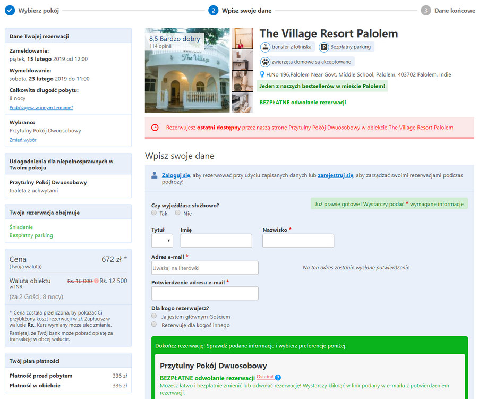Click 'The Village Resort Palolem' title

pyautogui.click(x=329, y=33)
